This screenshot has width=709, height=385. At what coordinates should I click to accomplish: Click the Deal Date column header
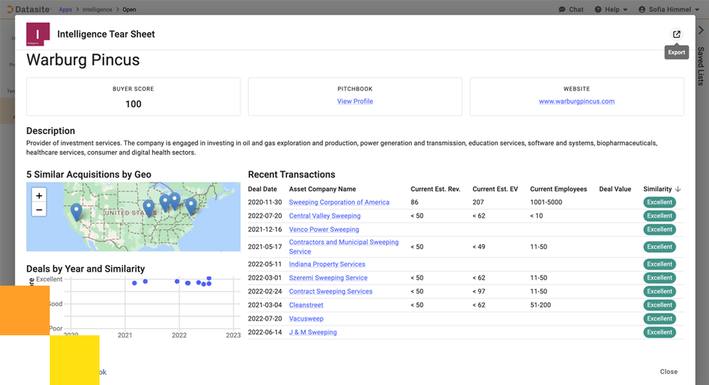pyautogui.click(x=262, y=190)
